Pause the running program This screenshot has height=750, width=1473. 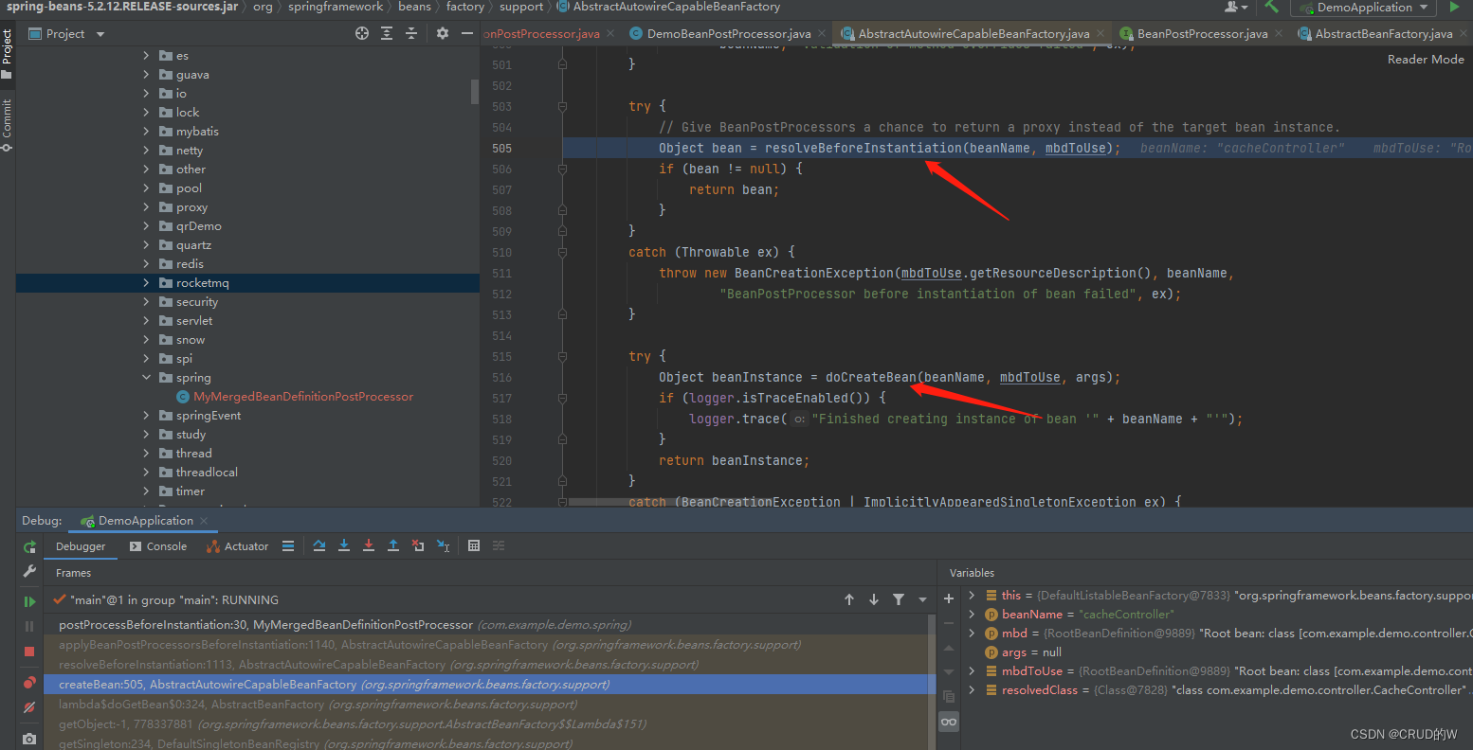[29, 626]
